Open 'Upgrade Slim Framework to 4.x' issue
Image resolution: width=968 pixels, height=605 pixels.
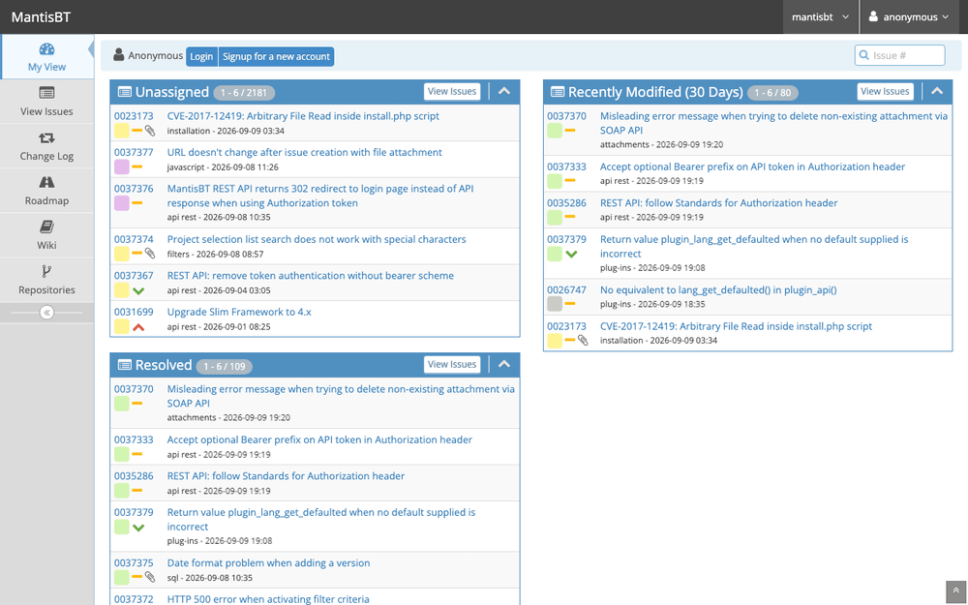tap(239, 313)
